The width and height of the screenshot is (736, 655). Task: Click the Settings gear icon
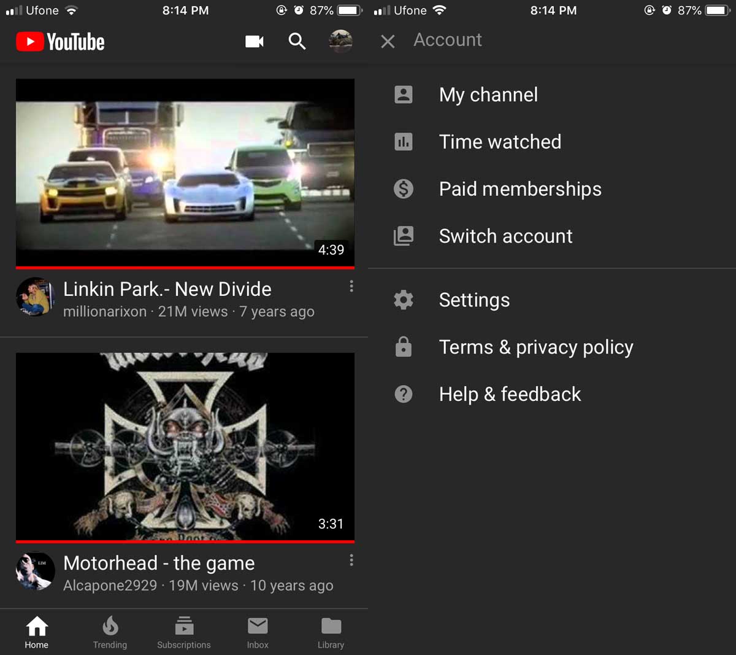(x=404, y=300)
